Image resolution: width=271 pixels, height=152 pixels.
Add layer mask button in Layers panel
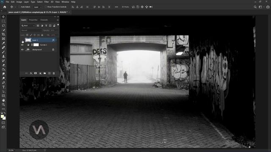tap(36, 73)
